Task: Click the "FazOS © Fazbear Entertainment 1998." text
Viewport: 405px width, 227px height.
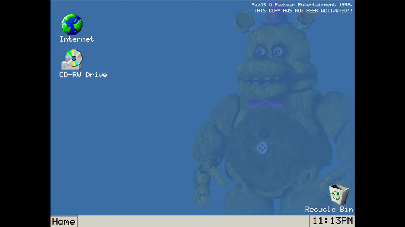Action: pyautogui.click(x=301, y=4)
